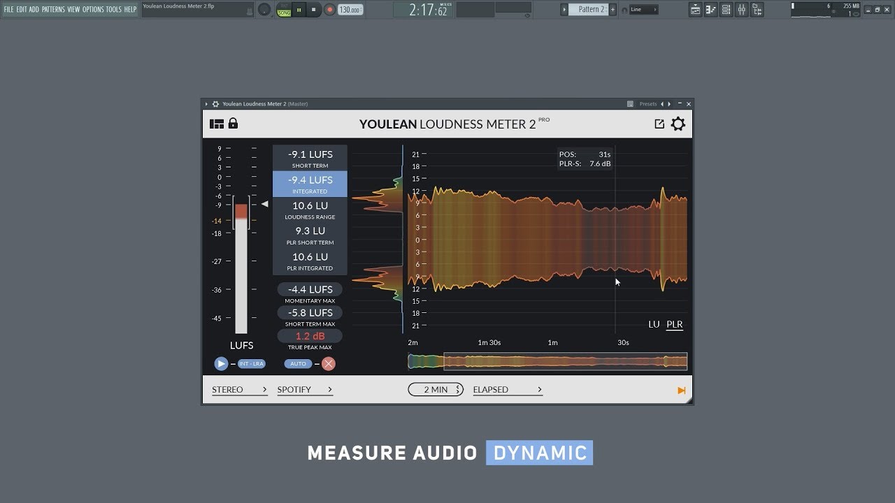Viewport: 895px width, 503px height.
Task: Open Youlean Loudness Meter settings gear
Action: tap(677, 124)
